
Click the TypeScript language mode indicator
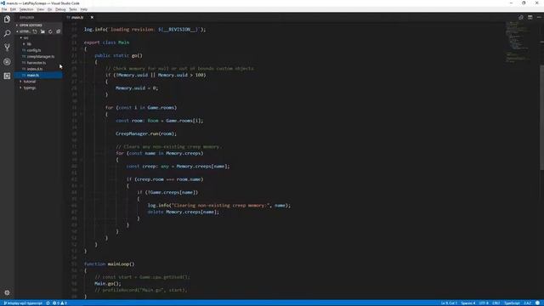512,303
